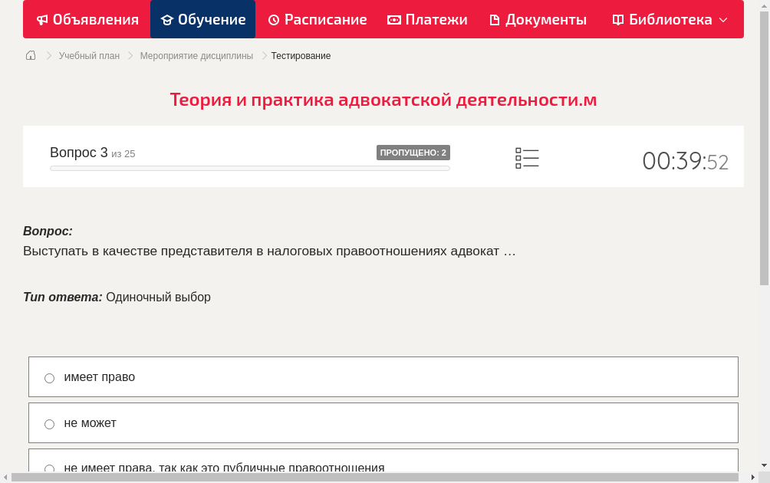
Task: Click the payment card icon beside Платежи
Action: pos(393,19)
